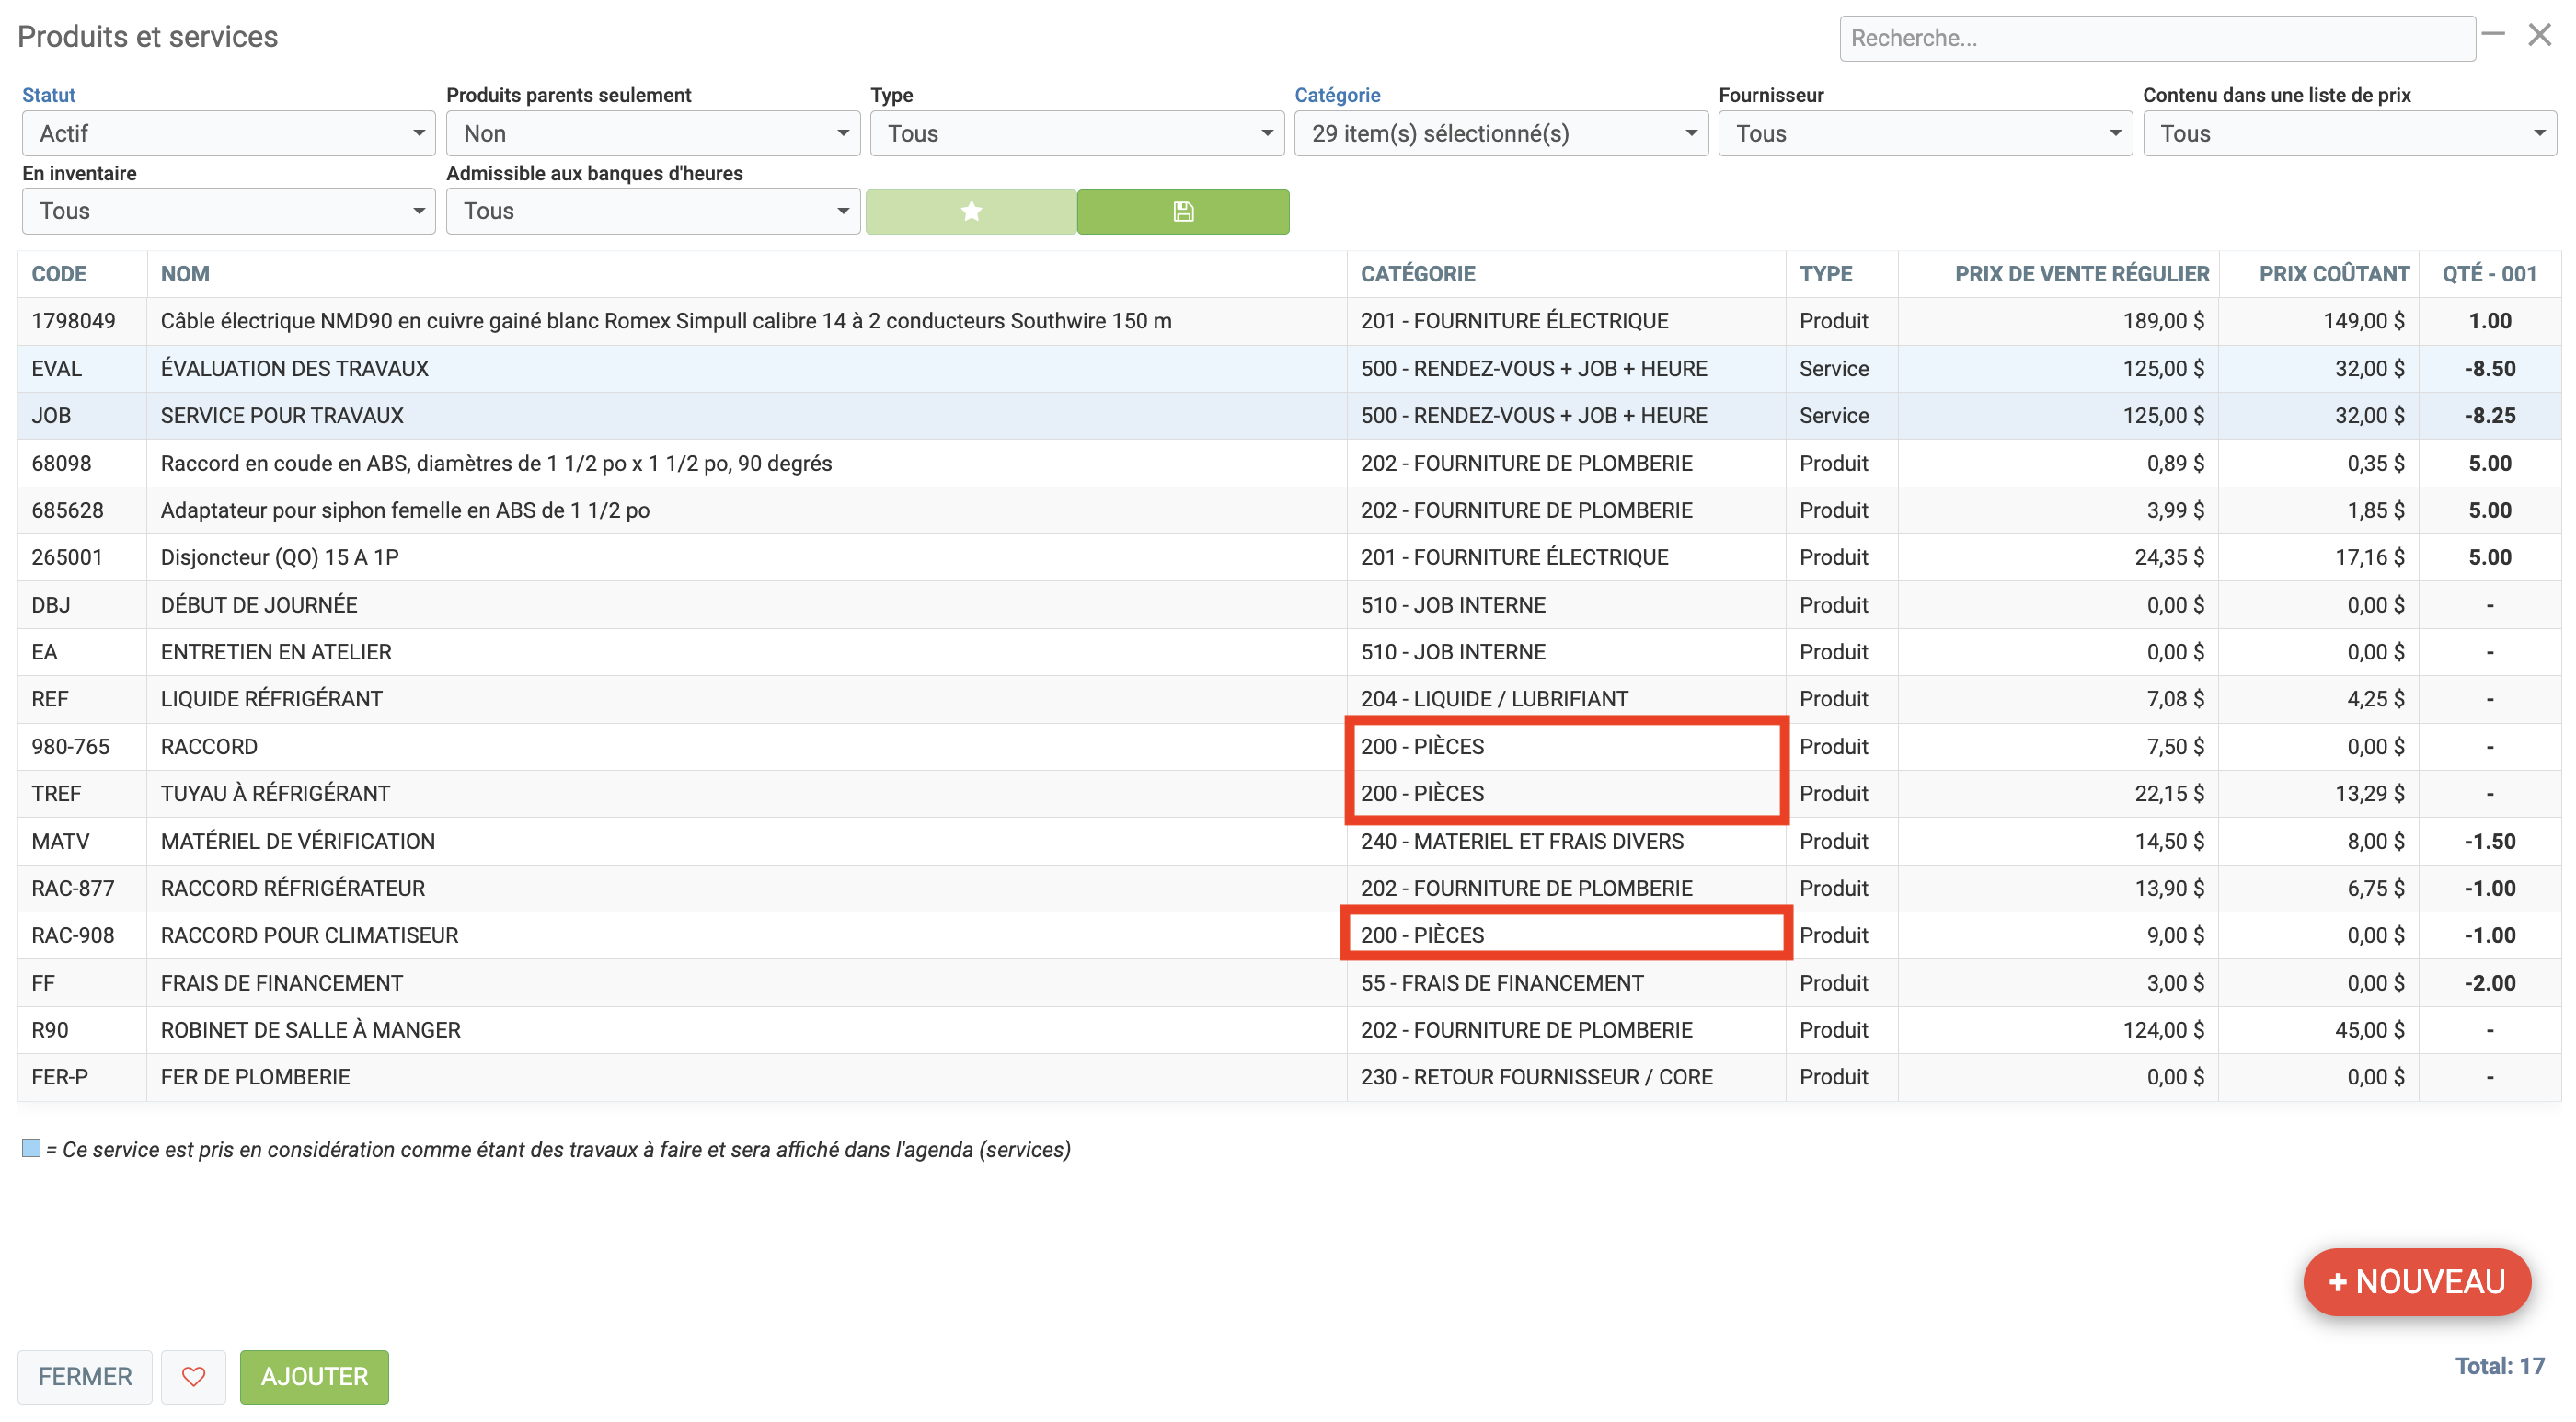Screen dimensions: 2576x1422
Task: Close the Produits et services dialog
Action: coord(2539,35)
